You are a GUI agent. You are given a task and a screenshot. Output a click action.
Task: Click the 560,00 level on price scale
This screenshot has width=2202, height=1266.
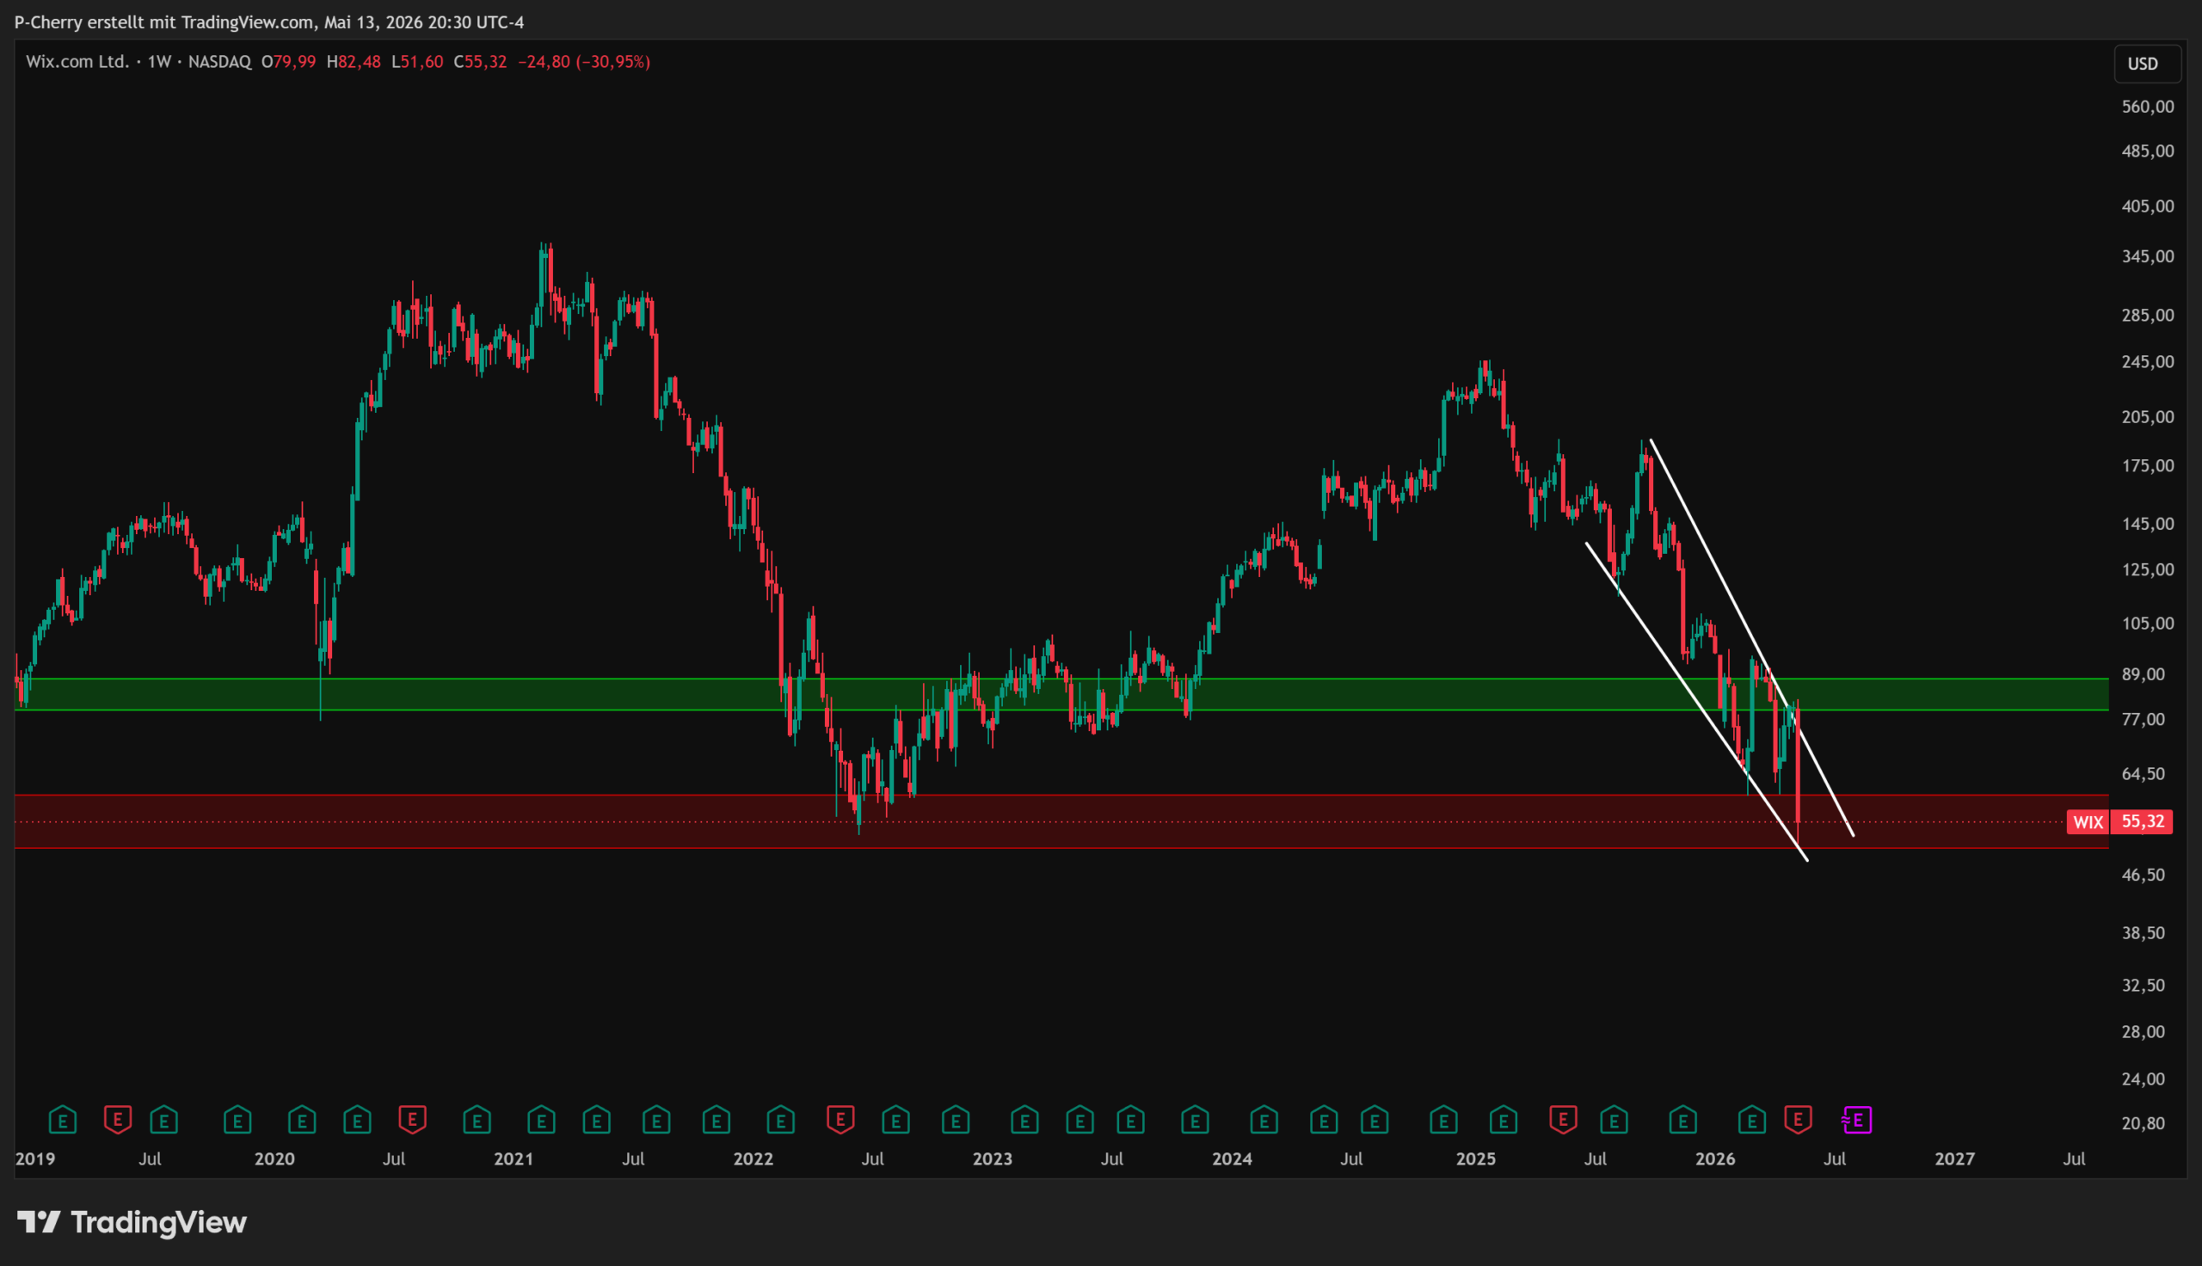[x=2147, y=107]
